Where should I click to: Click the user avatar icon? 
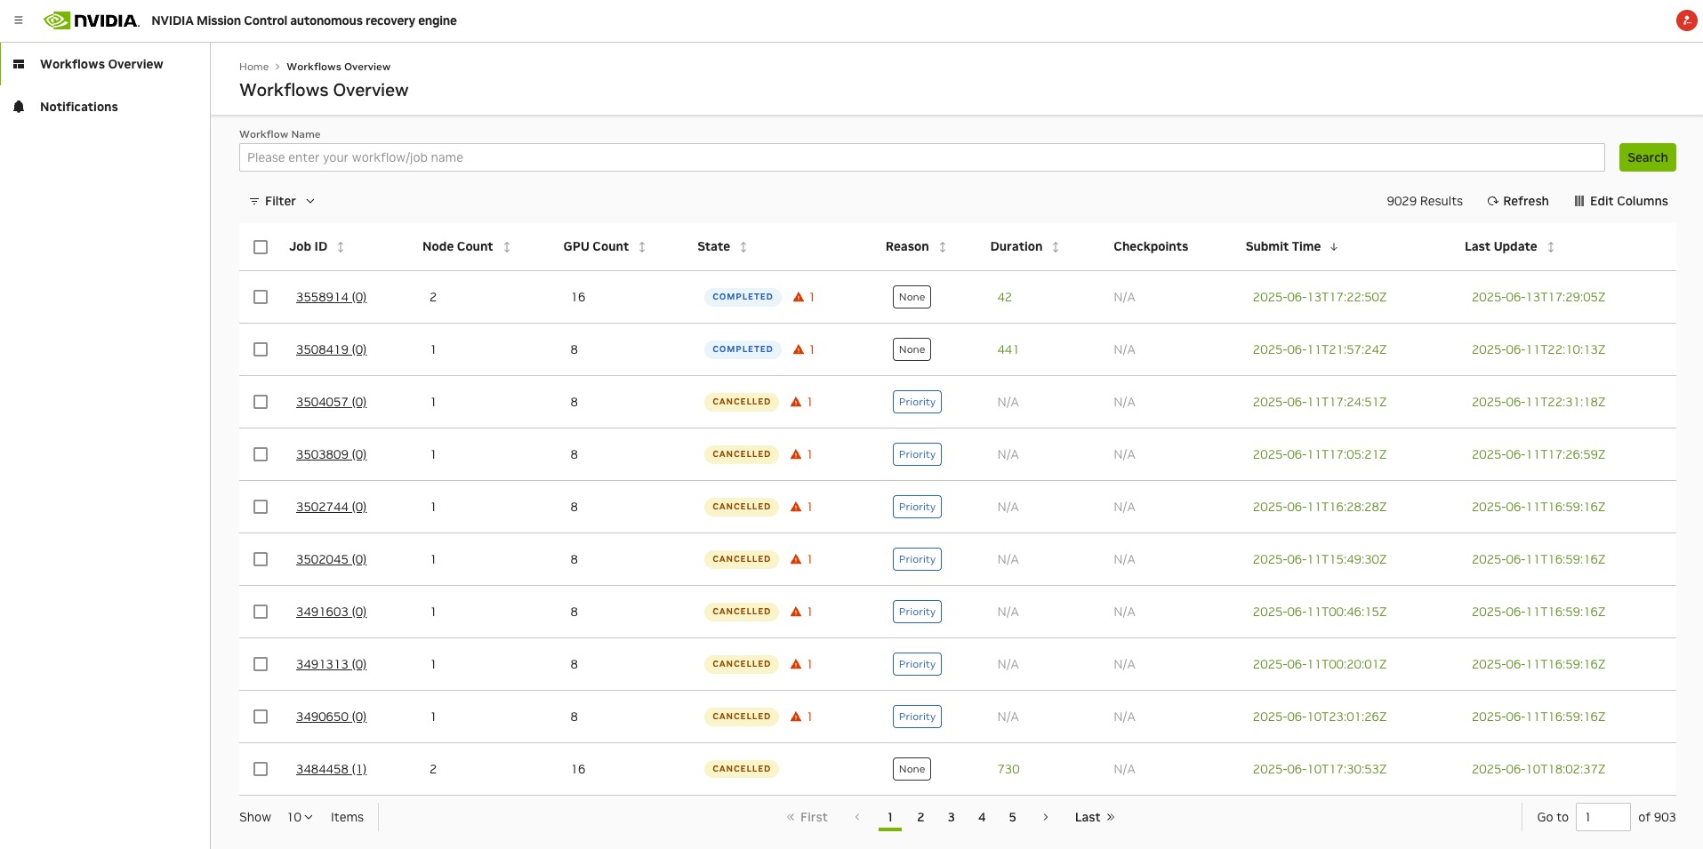click(x=1685, y=20)
